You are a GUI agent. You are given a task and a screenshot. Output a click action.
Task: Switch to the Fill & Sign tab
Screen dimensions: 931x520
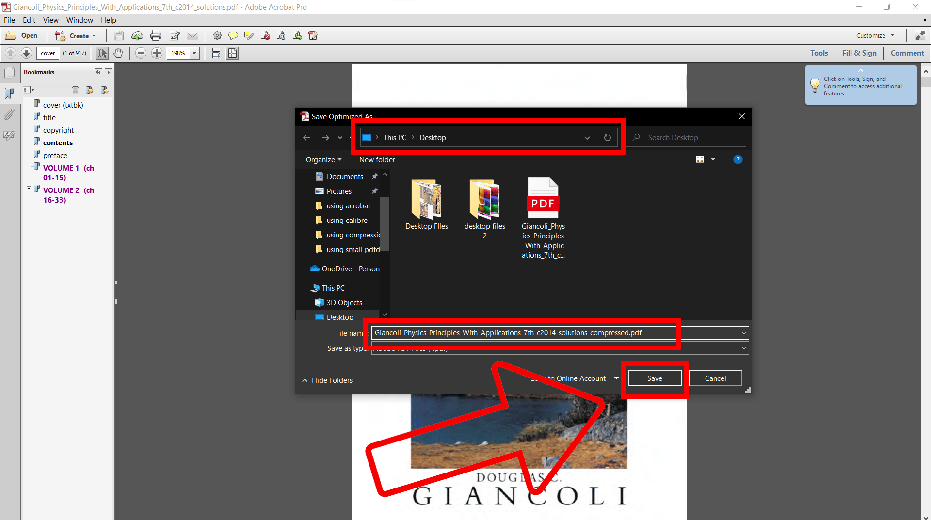(x=859, y=53)
